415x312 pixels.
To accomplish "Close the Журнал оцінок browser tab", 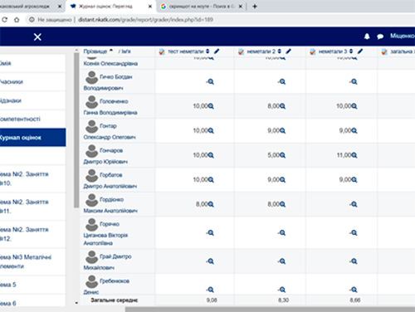I will tap(150, 6).
